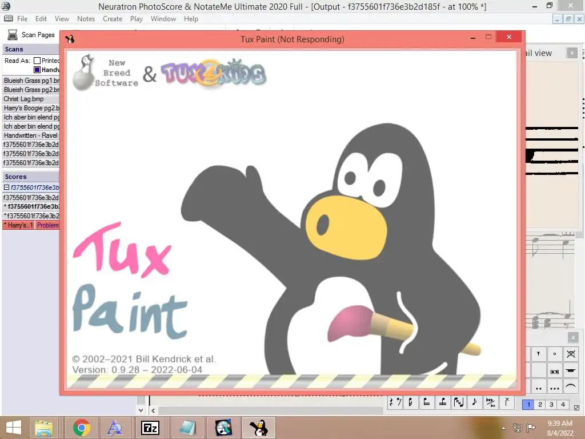
Task: Toggle the Handwritten read-as checkbox
Action: point(37,70)
